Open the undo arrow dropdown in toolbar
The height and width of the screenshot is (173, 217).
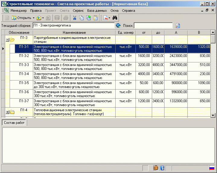point(109,18)
